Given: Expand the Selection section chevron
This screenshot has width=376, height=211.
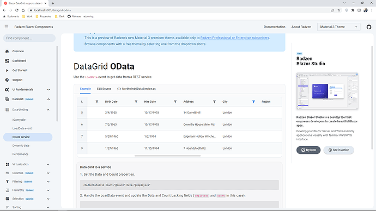Looking at the screenshot, I should 48,199.
